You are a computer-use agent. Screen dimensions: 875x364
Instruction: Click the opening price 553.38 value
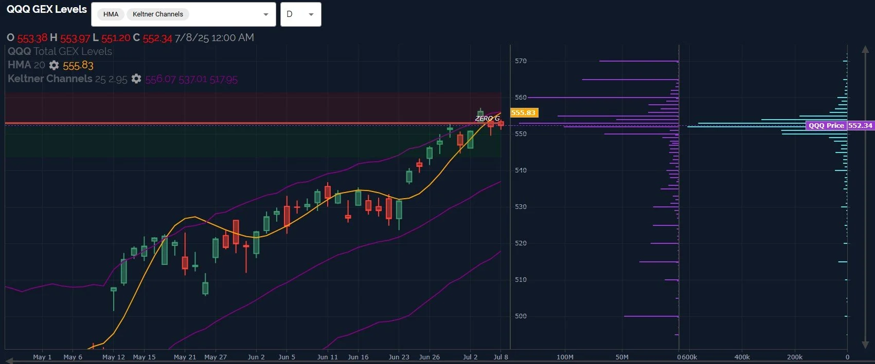pyautogui.click(x=32, y=38)
